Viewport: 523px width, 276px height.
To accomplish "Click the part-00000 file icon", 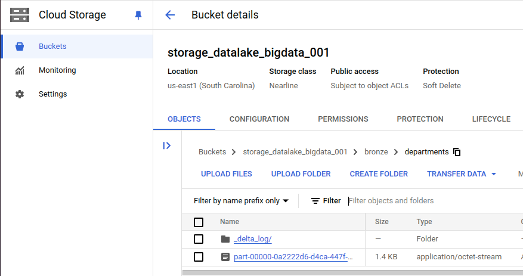I will click(x=225, y=257).
